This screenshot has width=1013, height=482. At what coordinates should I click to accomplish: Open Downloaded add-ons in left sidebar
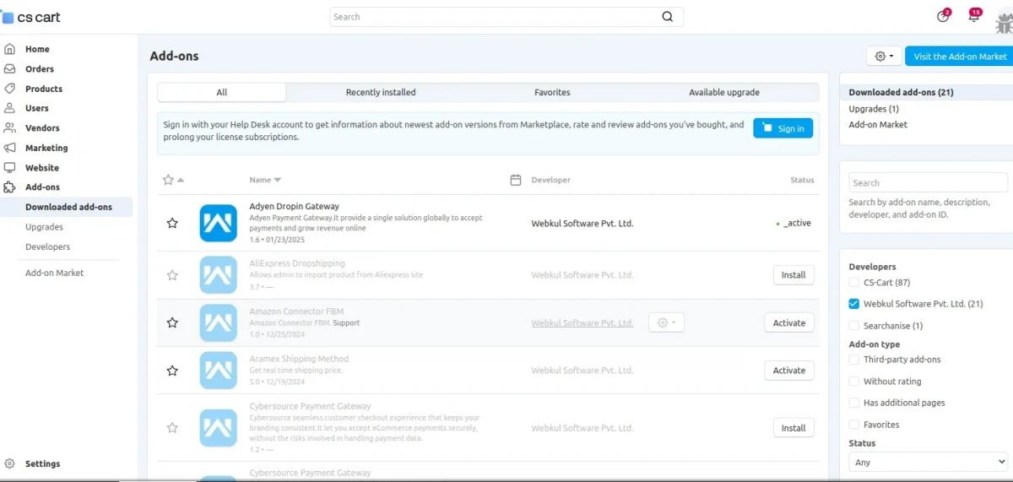pos(68,207)
